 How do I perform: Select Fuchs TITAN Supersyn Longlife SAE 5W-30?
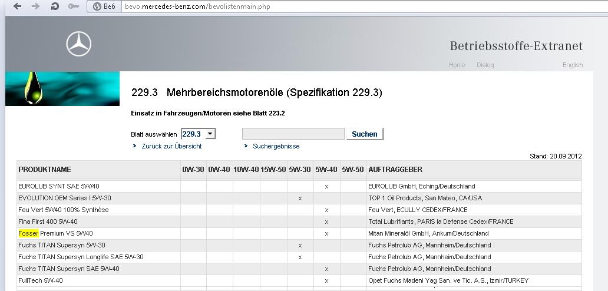pyautogui.click(x=299, y=257)
